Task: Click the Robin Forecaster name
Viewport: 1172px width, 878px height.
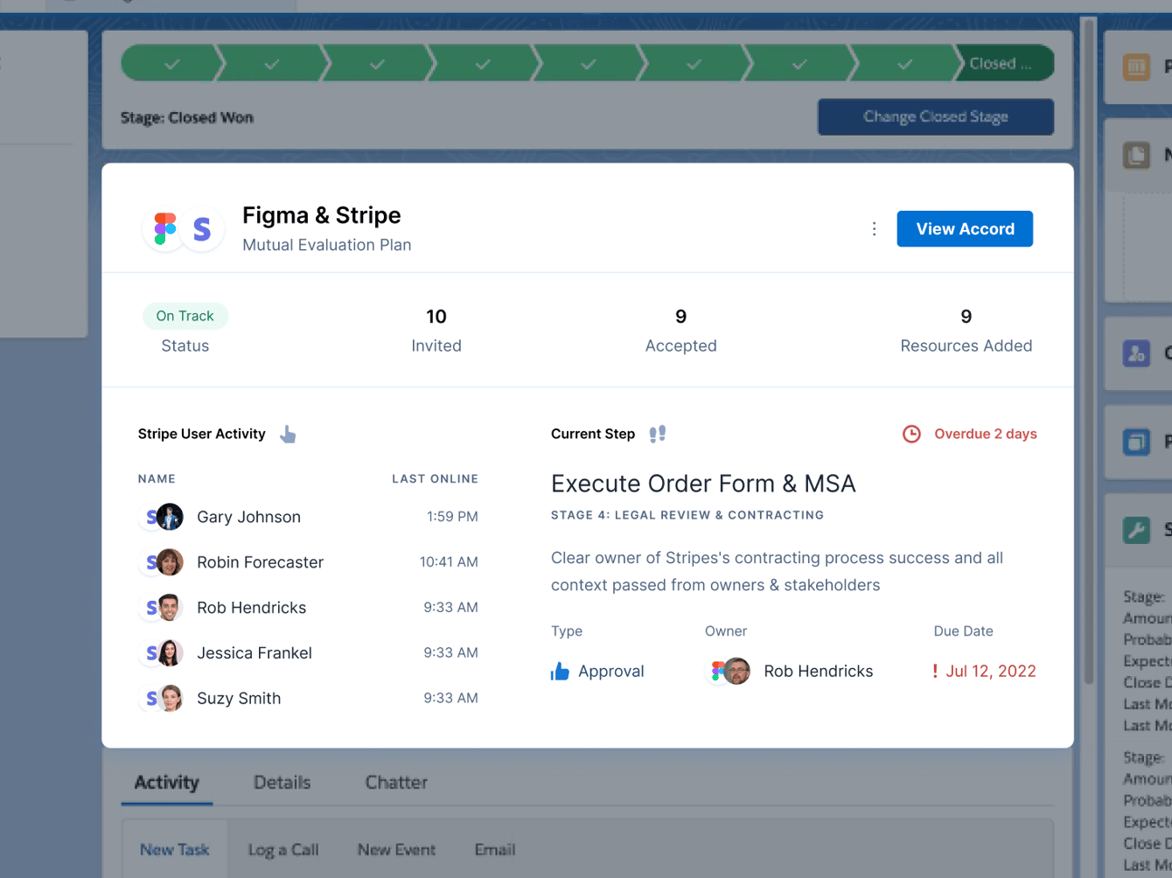Action: point(260,562)
